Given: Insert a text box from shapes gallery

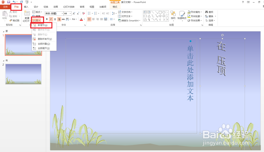Looking at the screenshot, I should [145, 12].
